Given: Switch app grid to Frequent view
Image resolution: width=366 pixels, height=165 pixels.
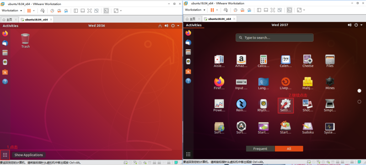Looking at the screenshot, I should coord(260,149).
